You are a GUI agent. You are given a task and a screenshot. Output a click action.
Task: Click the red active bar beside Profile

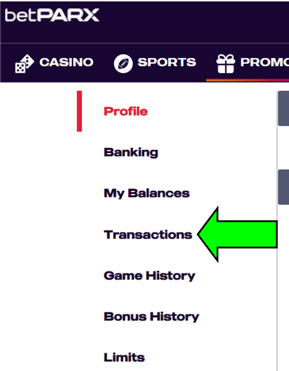[79, 111]
